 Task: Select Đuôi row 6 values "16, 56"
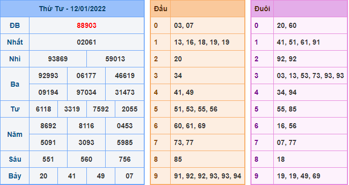(287, 126)
